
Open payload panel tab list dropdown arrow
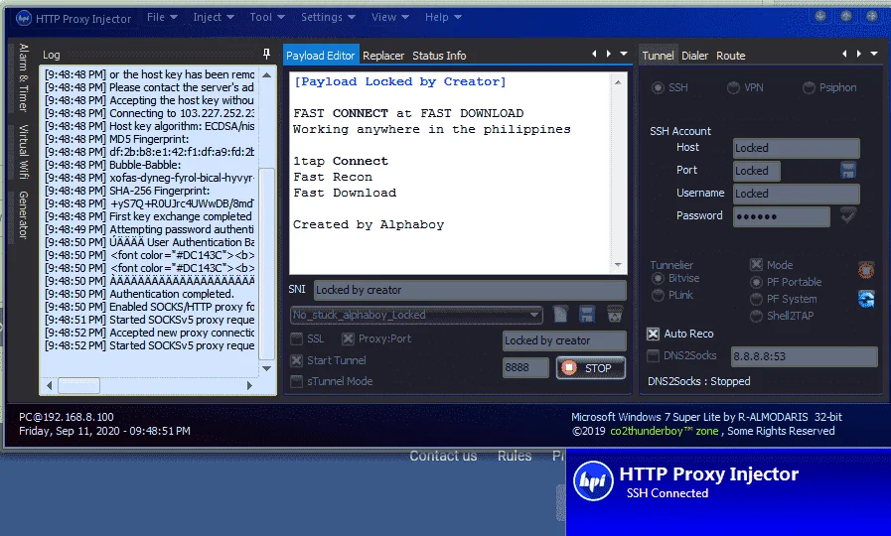(x=624, y=54)
